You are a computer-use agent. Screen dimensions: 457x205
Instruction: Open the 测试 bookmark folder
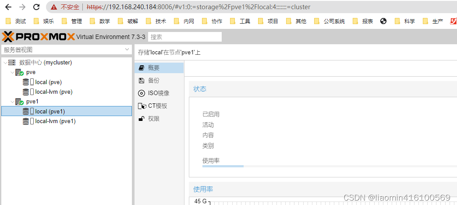[16, 21]
